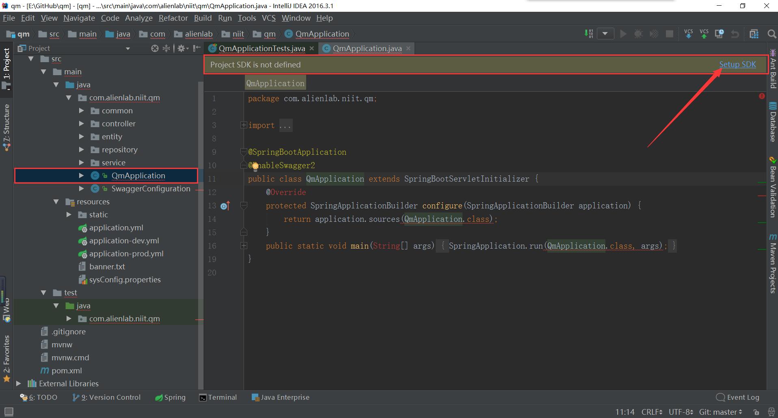Select banner.txt file
This screenshot has height=418, width=778.
107,266
